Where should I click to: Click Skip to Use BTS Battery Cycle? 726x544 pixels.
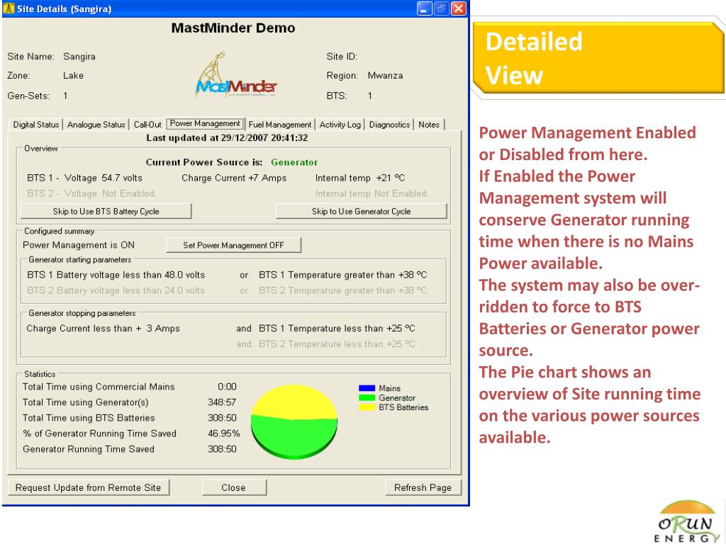(106, 211)
